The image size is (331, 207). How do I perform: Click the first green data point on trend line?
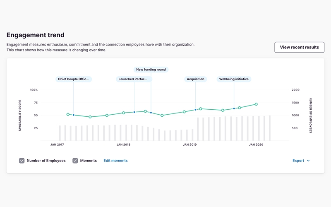coord(68,114)
